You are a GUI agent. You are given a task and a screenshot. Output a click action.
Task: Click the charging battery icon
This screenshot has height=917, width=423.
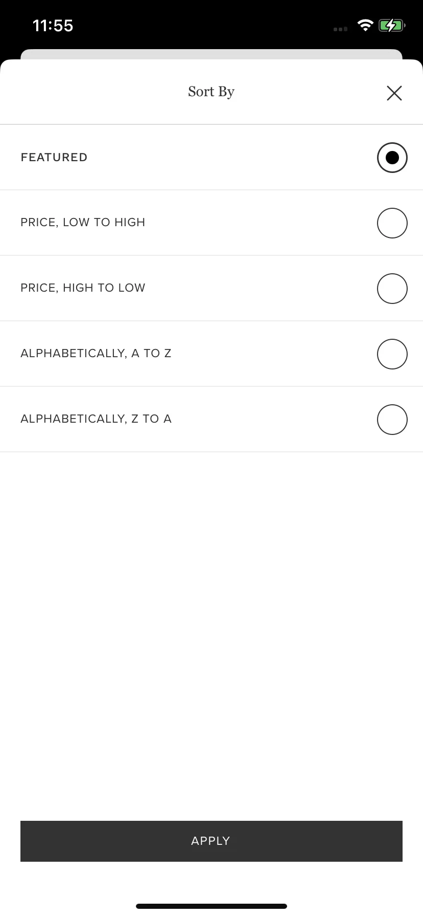[392, 25]
